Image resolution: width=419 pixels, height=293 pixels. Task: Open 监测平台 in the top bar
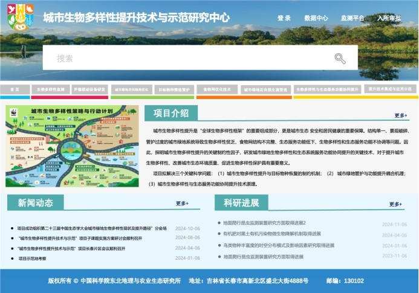(352, 18)
